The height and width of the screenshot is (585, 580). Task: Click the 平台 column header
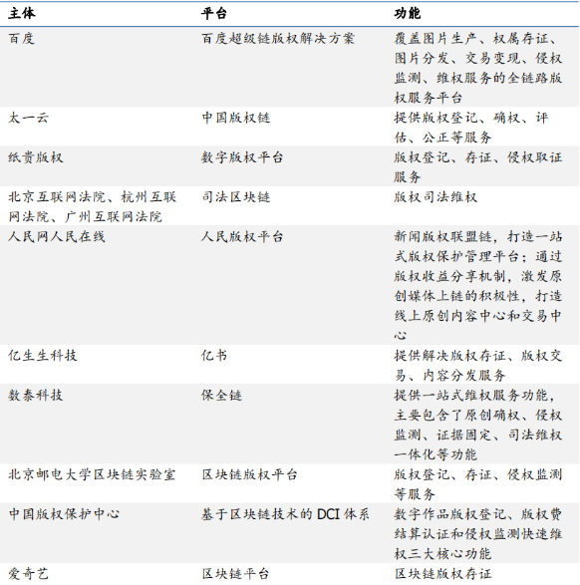click(214, 13)
